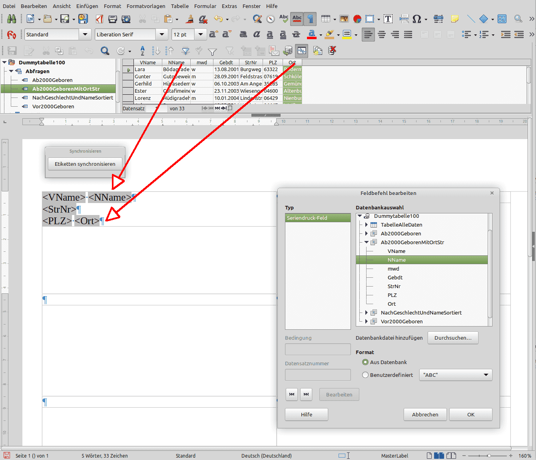Click the Export as PDF icon
Viewport: 536px width, 460px height.
click(100, 19)
